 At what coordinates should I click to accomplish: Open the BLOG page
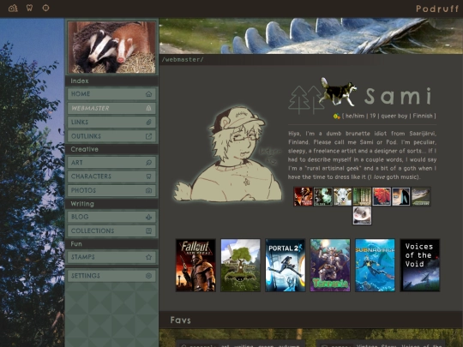[x=111, y=217]
